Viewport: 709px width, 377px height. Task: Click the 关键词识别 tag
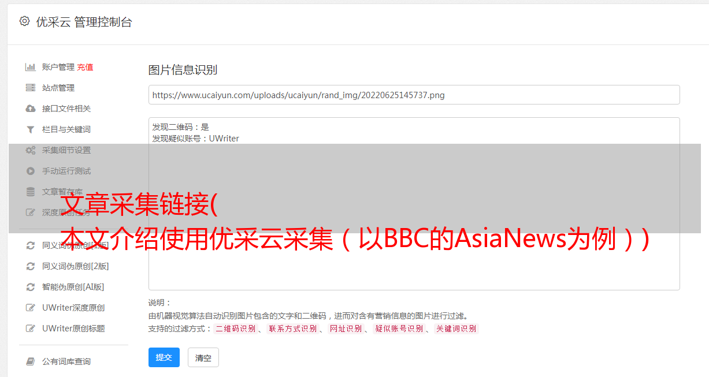click(x=456, y=329)
